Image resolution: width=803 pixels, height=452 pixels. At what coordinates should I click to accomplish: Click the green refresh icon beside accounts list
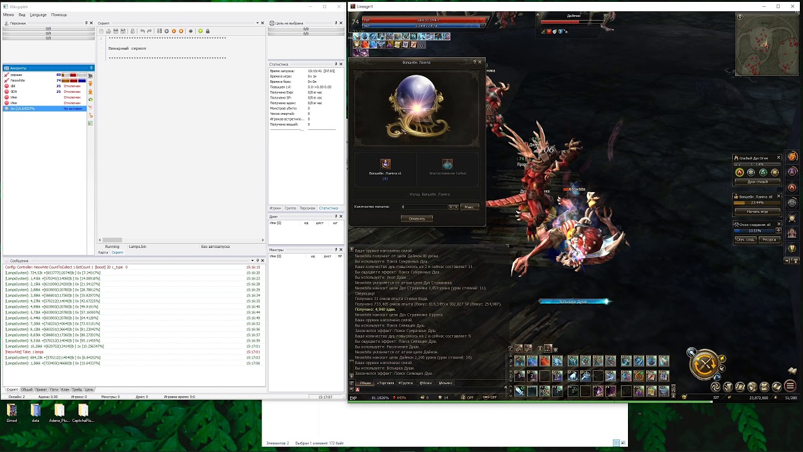tap(90, 99)
